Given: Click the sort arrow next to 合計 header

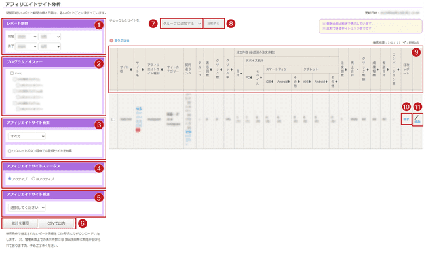Looking at the screenshot, I should tap(241, 73).
